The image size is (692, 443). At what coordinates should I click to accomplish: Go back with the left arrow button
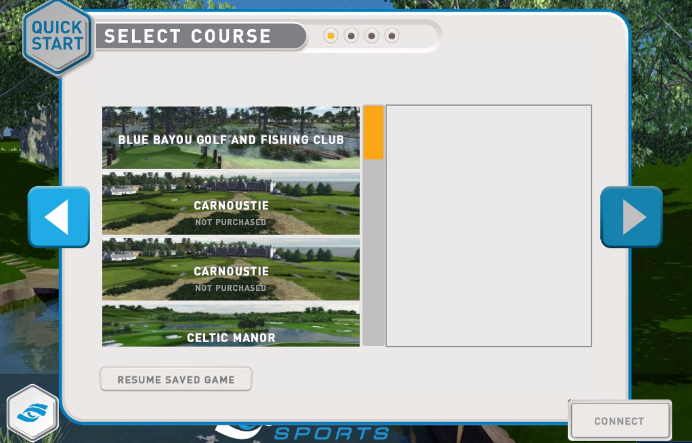tap(59, 217)
